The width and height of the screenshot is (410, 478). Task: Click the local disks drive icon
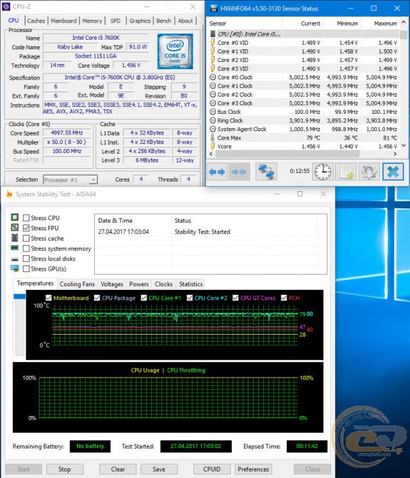pyautogui.click(x=15, y=259)
